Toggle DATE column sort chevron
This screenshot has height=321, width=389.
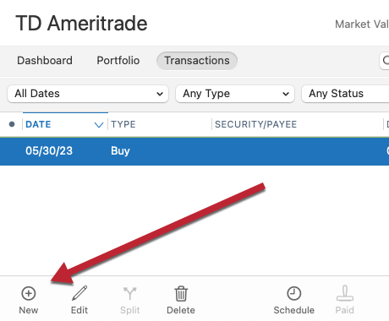[99, 124]
